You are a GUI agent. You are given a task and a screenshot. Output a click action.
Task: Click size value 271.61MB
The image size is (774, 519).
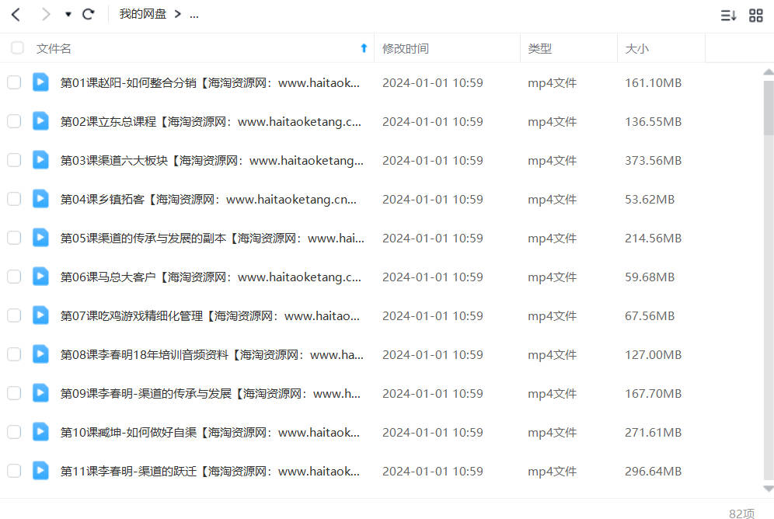(653, 433)
